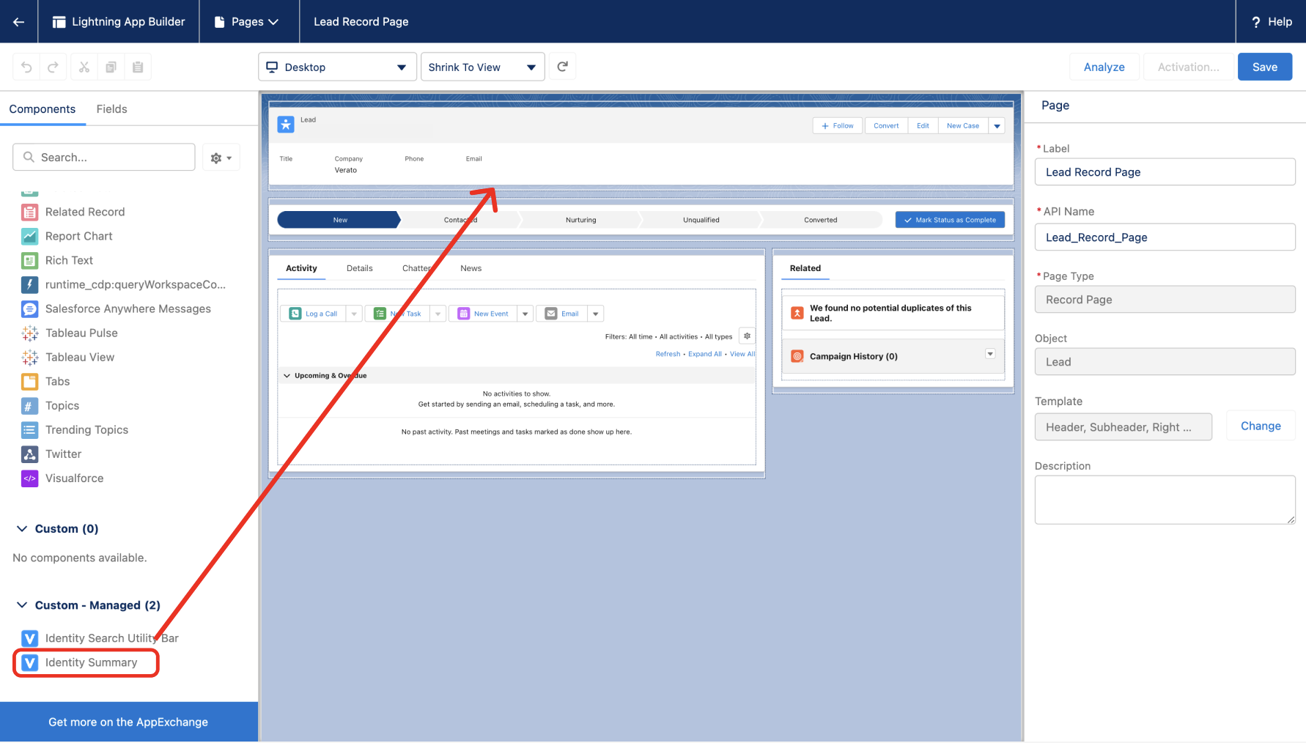The width and height of the screenshot is (1306, 743).
Task: Select the Tableau View component icon
Action: (x=29, y=357)
